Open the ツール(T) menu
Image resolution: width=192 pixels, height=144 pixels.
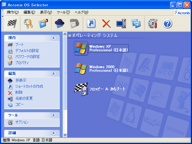[63, 12]
